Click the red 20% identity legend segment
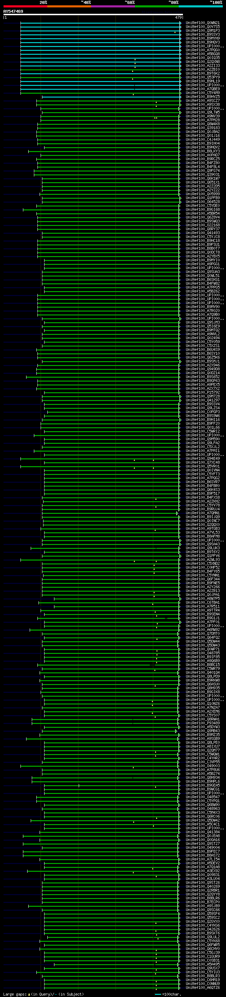 pos(25,7)
